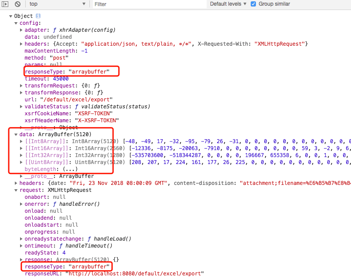This screenshot has height=278, width=351.
Task: Expand the Int32Array entry
Action: click(x=21, y=155)
